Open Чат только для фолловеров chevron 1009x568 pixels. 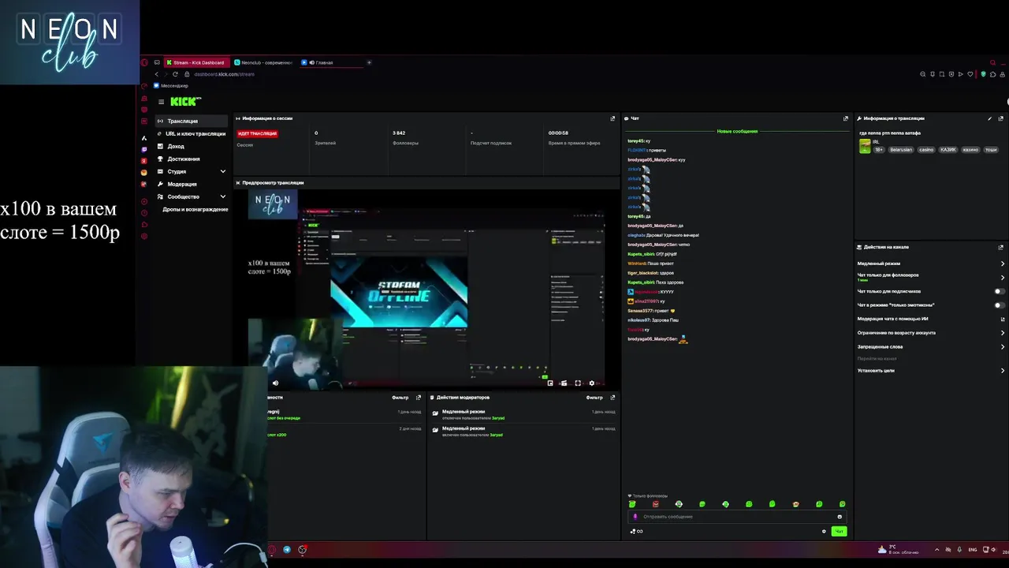[x=1003, y=277]
